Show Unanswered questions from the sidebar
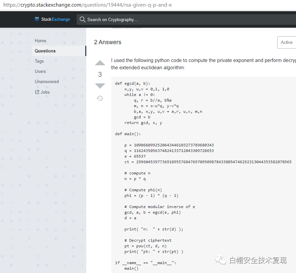Viewport: 296px width, 273px height. (47, 81)
